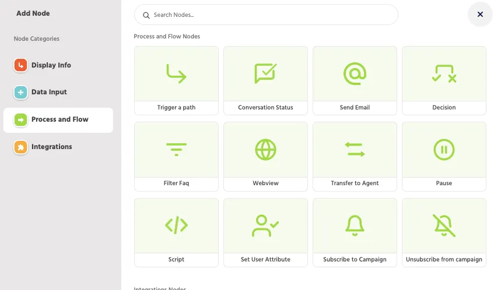Pick the Decision node icon

click(x=444, y=73)
